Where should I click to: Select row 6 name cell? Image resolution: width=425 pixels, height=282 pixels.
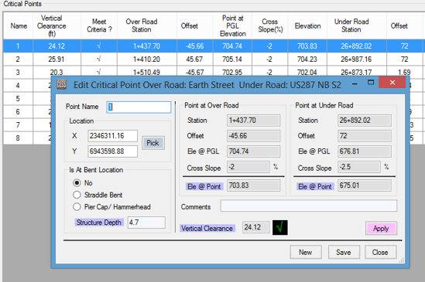point(18,112)
